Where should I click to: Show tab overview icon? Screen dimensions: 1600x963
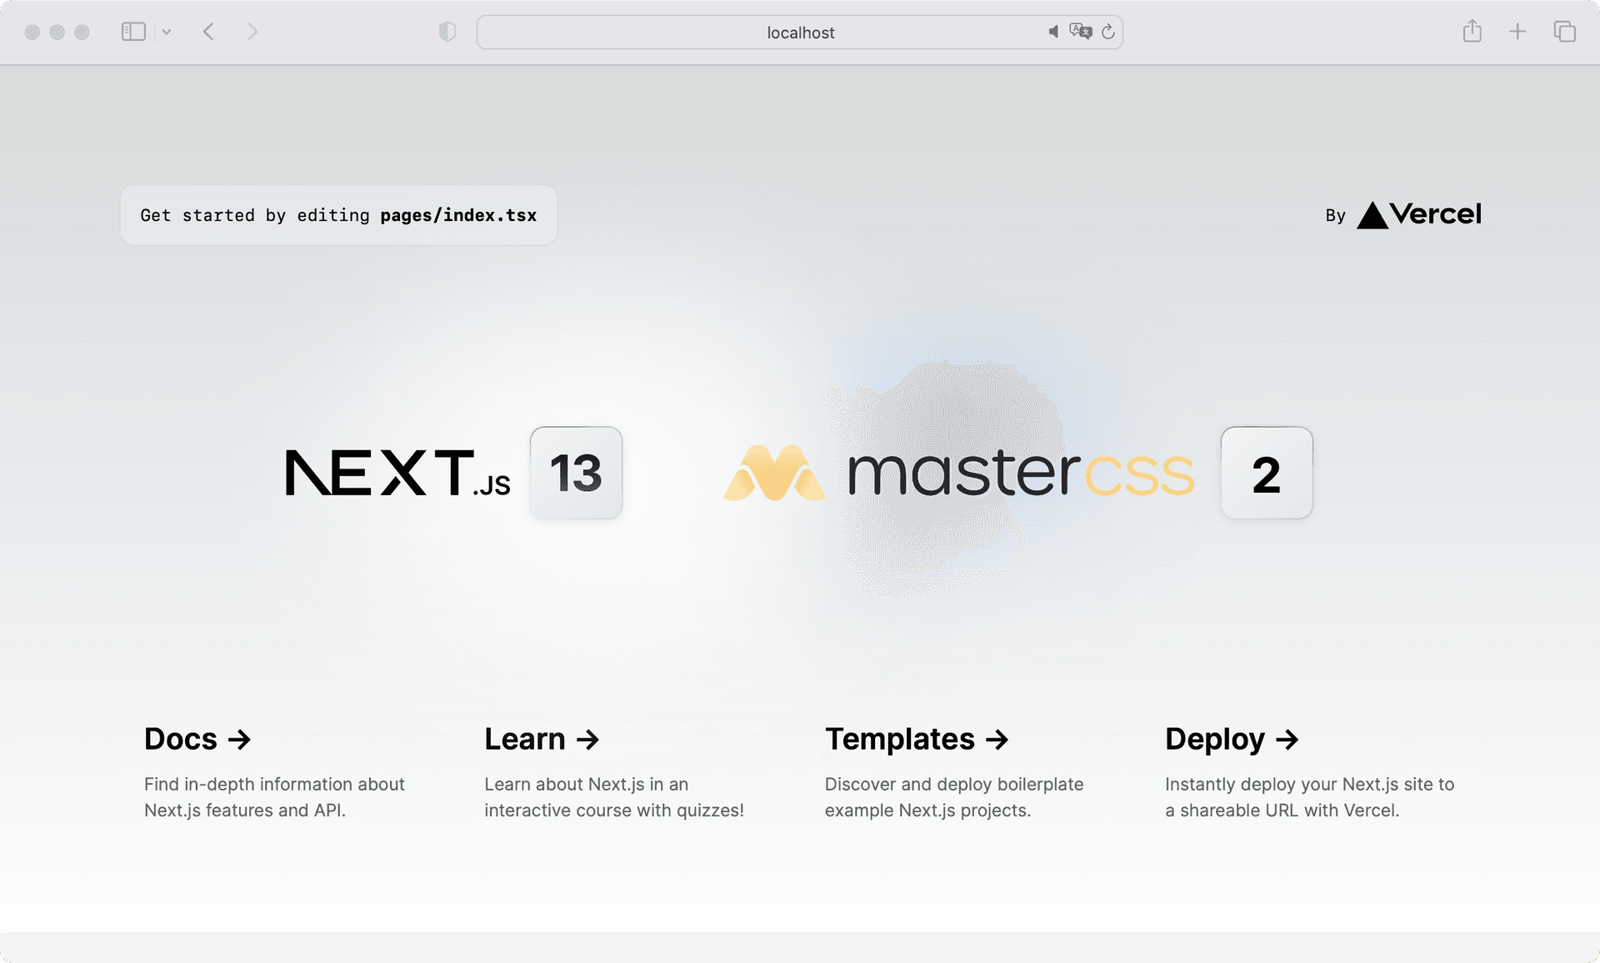[x=1564, y=32]
